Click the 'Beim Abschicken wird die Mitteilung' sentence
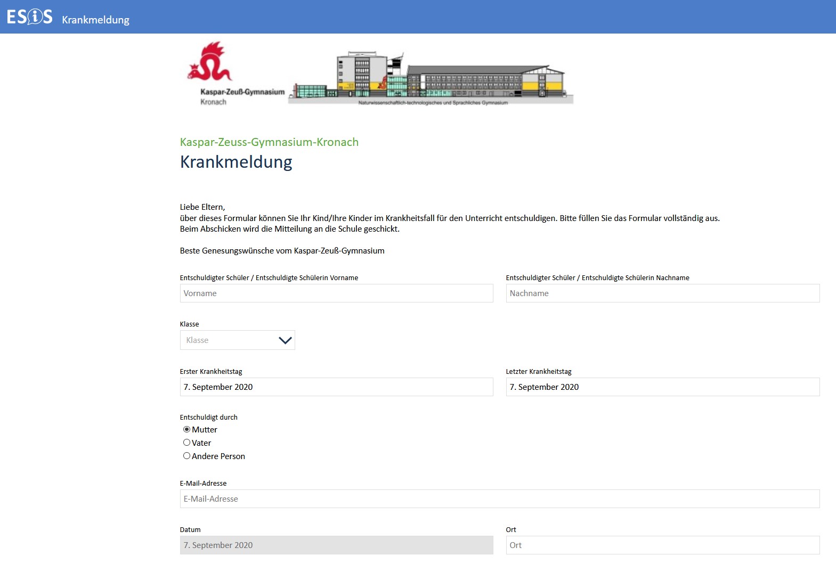Image resolution: width=836 pixels, height=564 pixels. pyautogui.click(x=289, y=229)
